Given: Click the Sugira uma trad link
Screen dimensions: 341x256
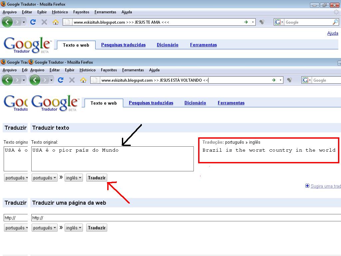Looking at the screenshot, I should tap(326, 186).
